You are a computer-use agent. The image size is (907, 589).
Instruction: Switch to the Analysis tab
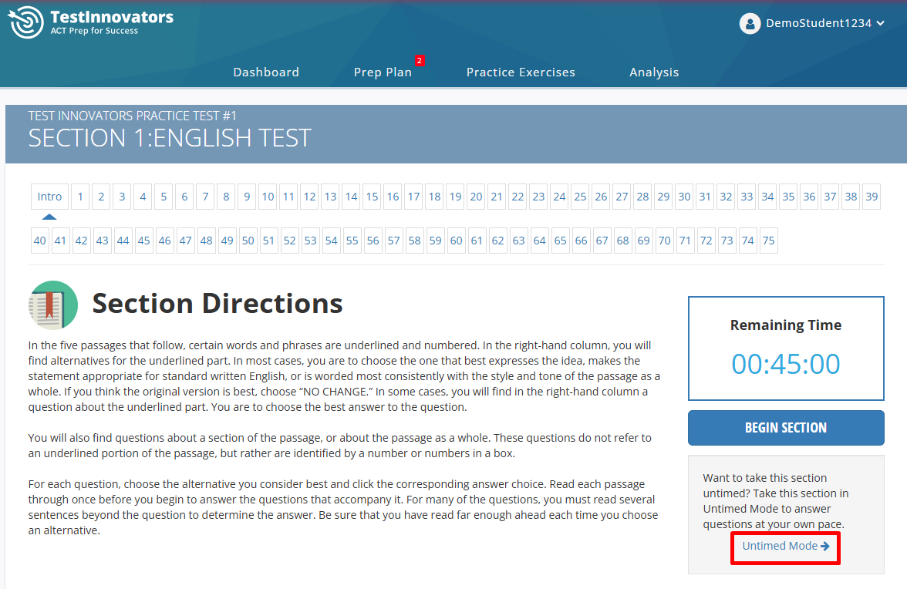pos(654,72)
